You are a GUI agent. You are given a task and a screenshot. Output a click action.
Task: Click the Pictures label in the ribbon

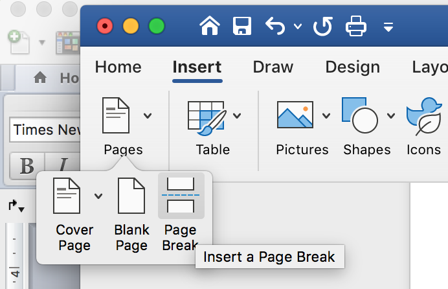(x=302, y=150)
